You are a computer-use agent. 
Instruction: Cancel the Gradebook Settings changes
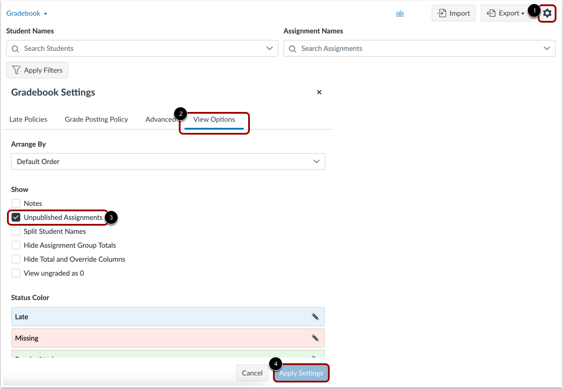pyautogui.click(x=252, y=373)
